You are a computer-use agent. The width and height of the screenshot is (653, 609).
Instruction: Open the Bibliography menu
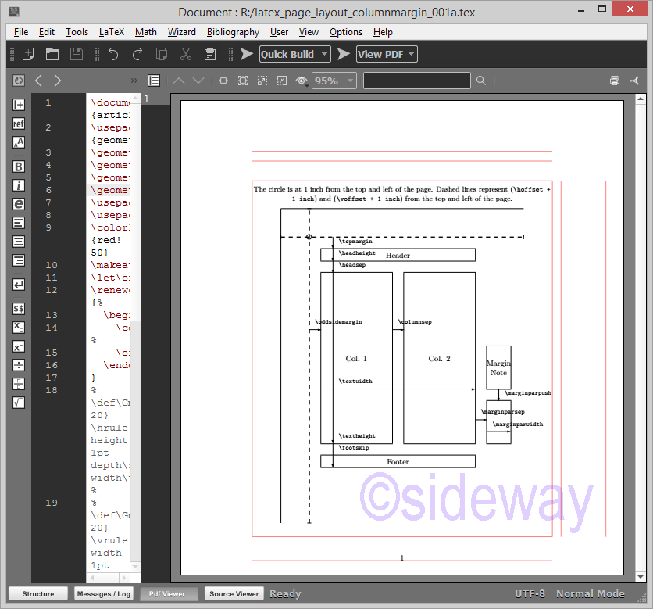[x=233, y=32]
